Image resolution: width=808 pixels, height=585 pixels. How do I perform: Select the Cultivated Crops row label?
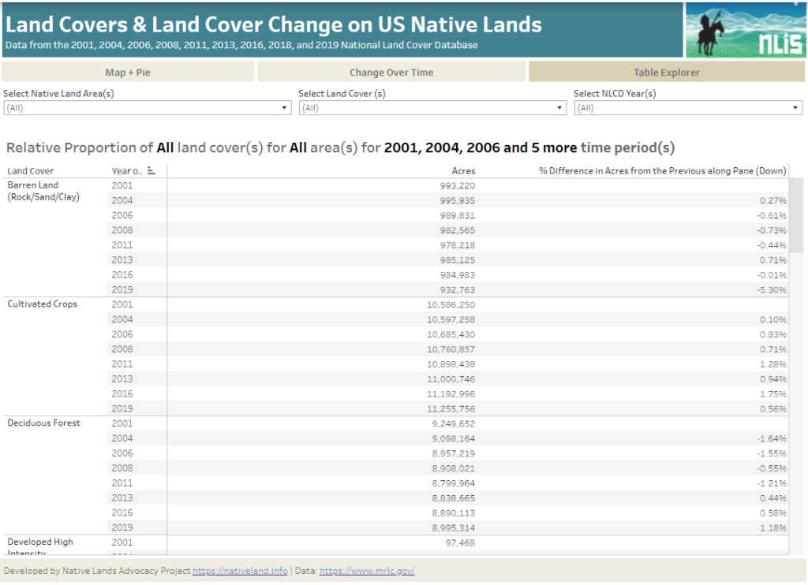(43, 304)
